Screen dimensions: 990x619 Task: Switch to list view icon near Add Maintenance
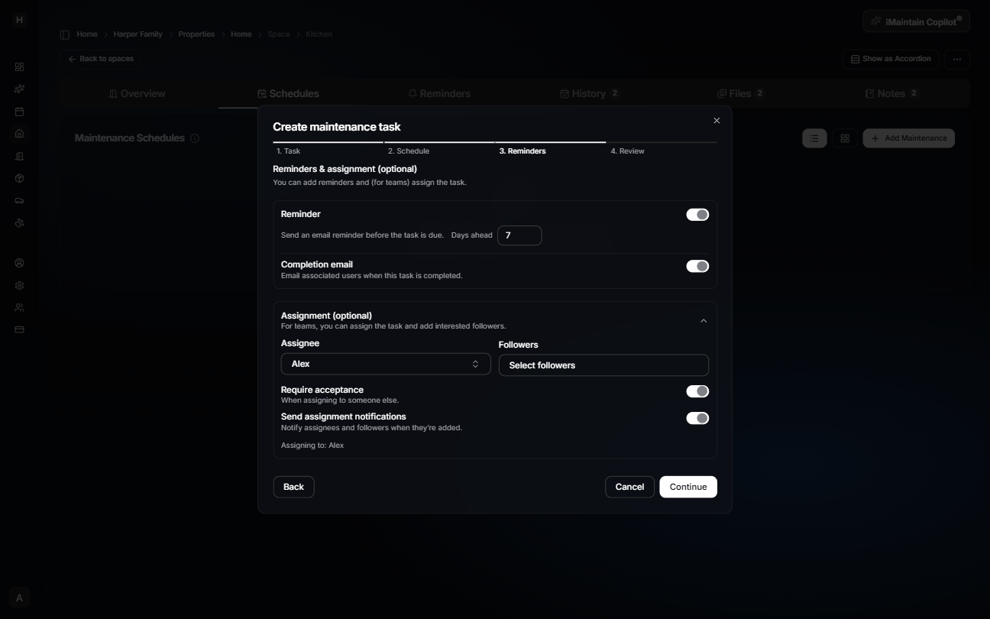point(814,138)
